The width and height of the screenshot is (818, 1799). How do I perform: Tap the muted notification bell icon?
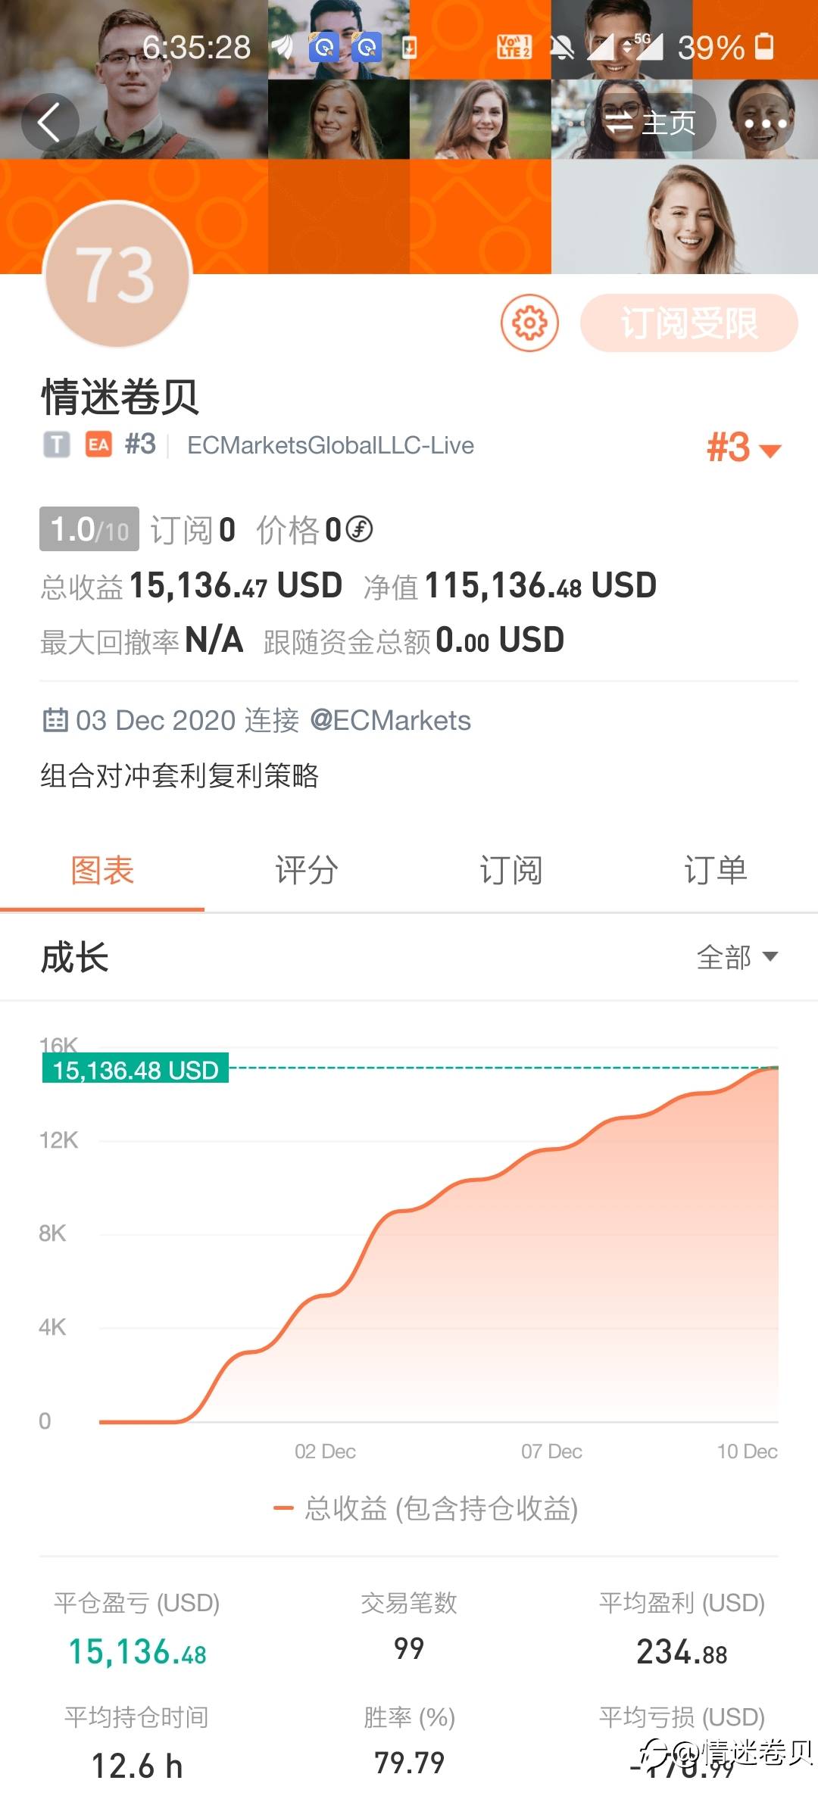(x=561, y=48)
